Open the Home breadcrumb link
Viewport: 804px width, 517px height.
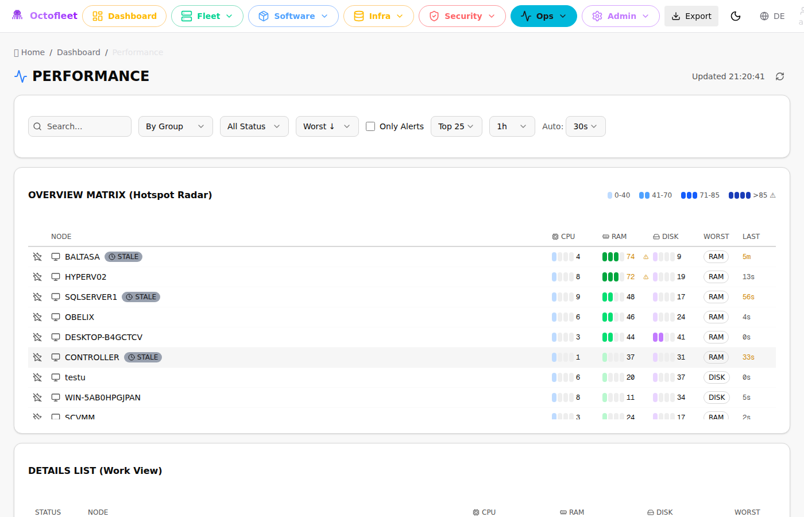coord(33,52)
